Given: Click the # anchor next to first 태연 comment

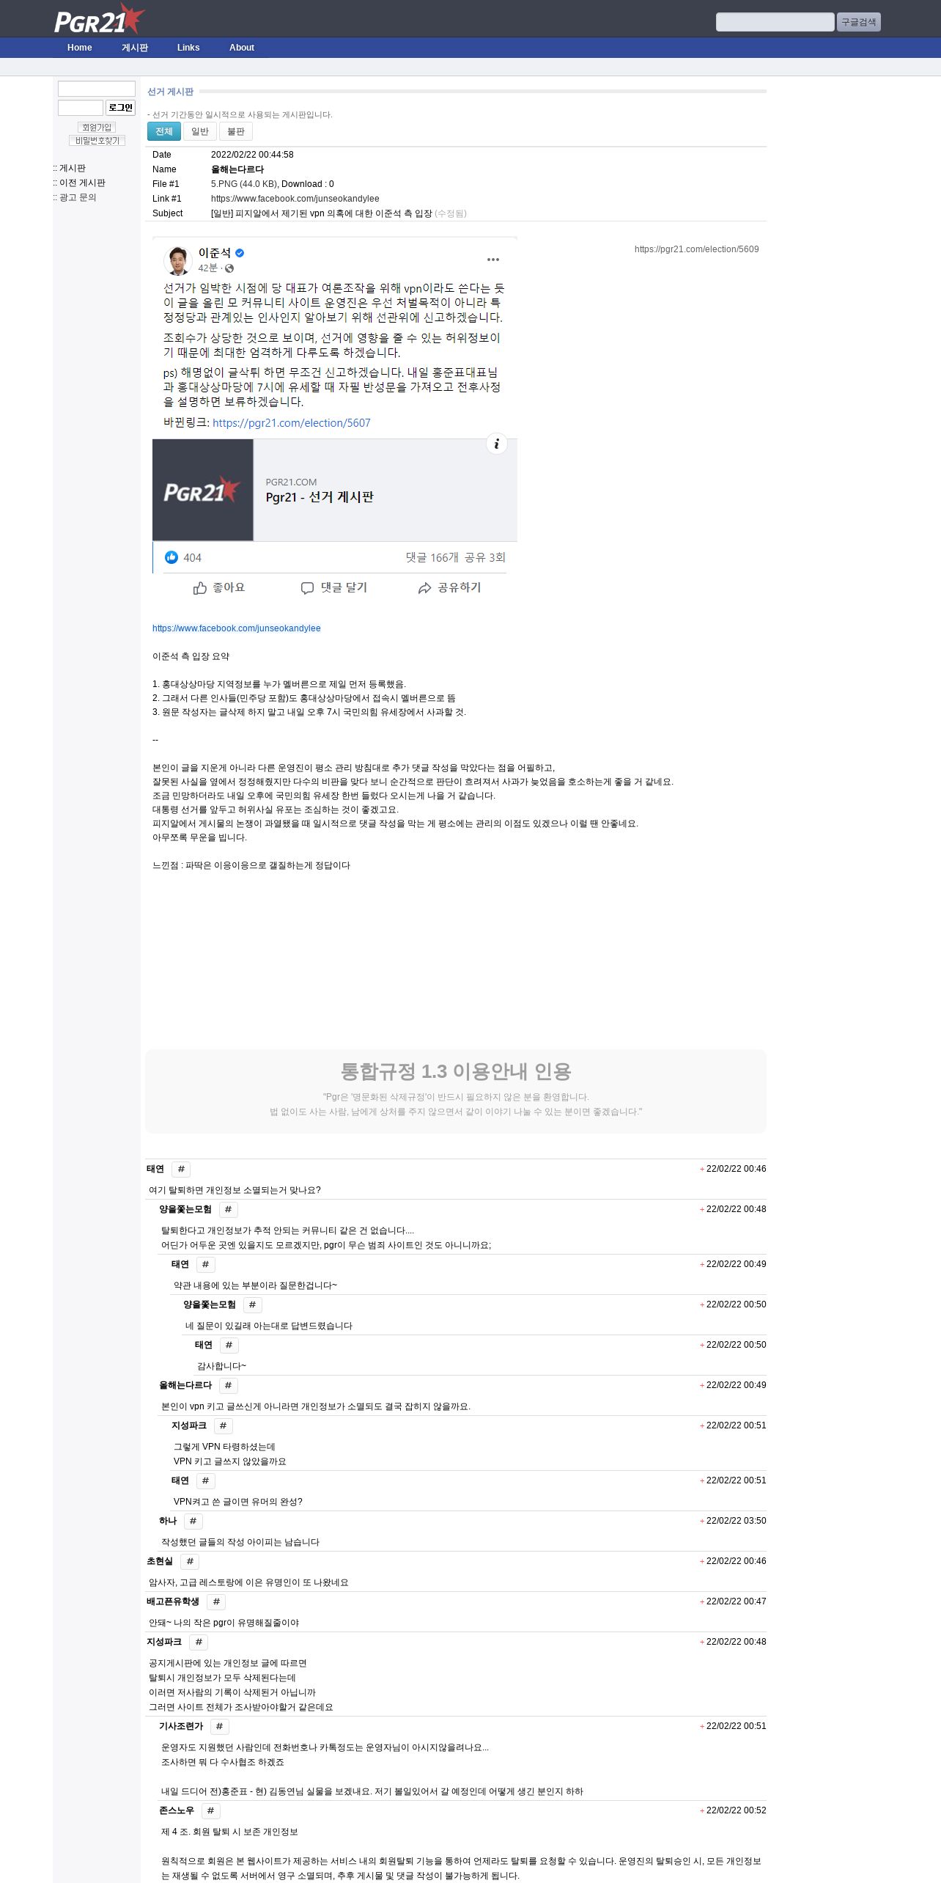Looking at the screenshot, I should 181,1170.
